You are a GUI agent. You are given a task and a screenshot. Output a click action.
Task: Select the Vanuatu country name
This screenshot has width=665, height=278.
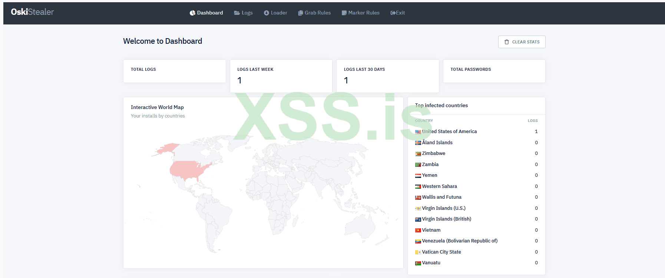(431, 263)
